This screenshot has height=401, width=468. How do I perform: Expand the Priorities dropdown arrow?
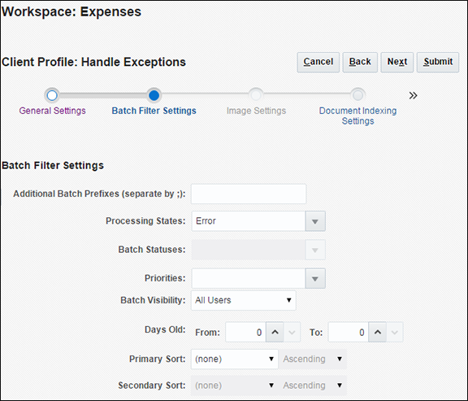pos(315,278)
